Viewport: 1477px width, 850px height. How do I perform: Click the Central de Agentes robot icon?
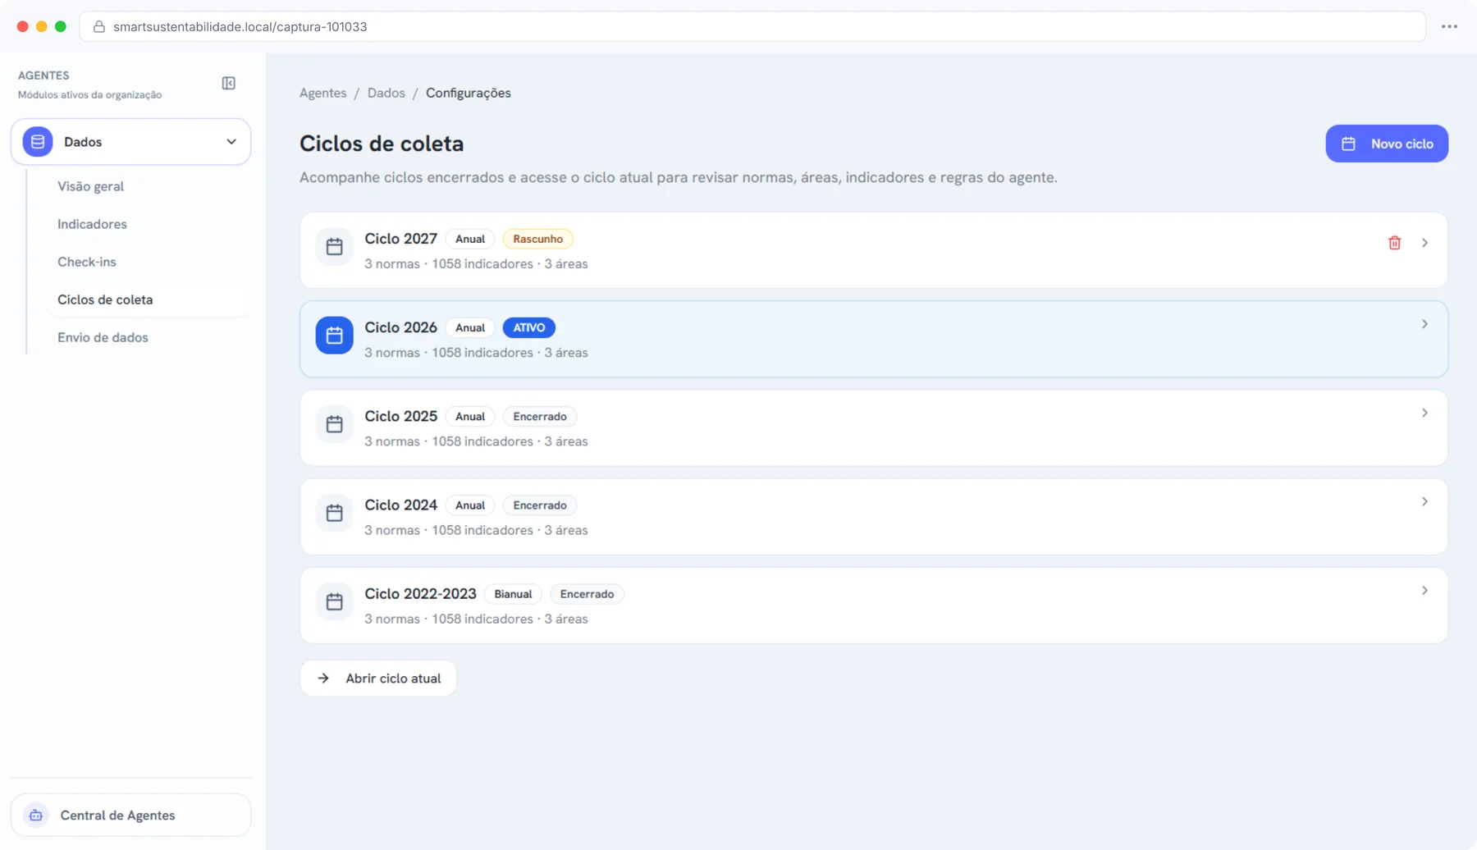pos(36,815)
